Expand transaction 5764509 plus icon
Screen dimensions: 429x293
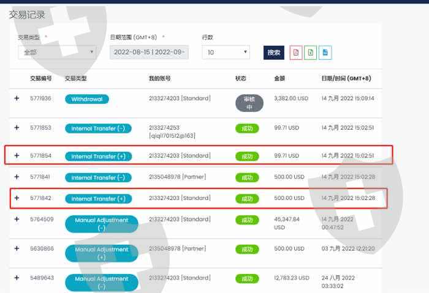(x=17, y=219)
